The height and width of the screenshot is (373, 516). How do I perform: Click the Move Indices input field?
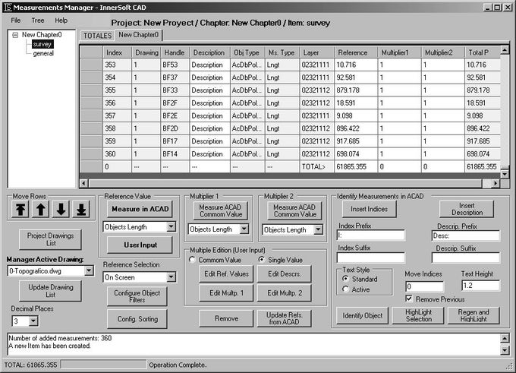click(x=424, y=286)
